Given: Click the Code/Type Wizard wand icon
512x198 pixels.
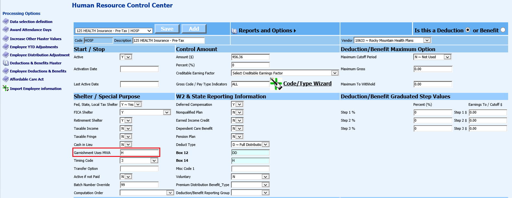Looking at the screenshot, I should pyautogui.click(x=276, y=84).
